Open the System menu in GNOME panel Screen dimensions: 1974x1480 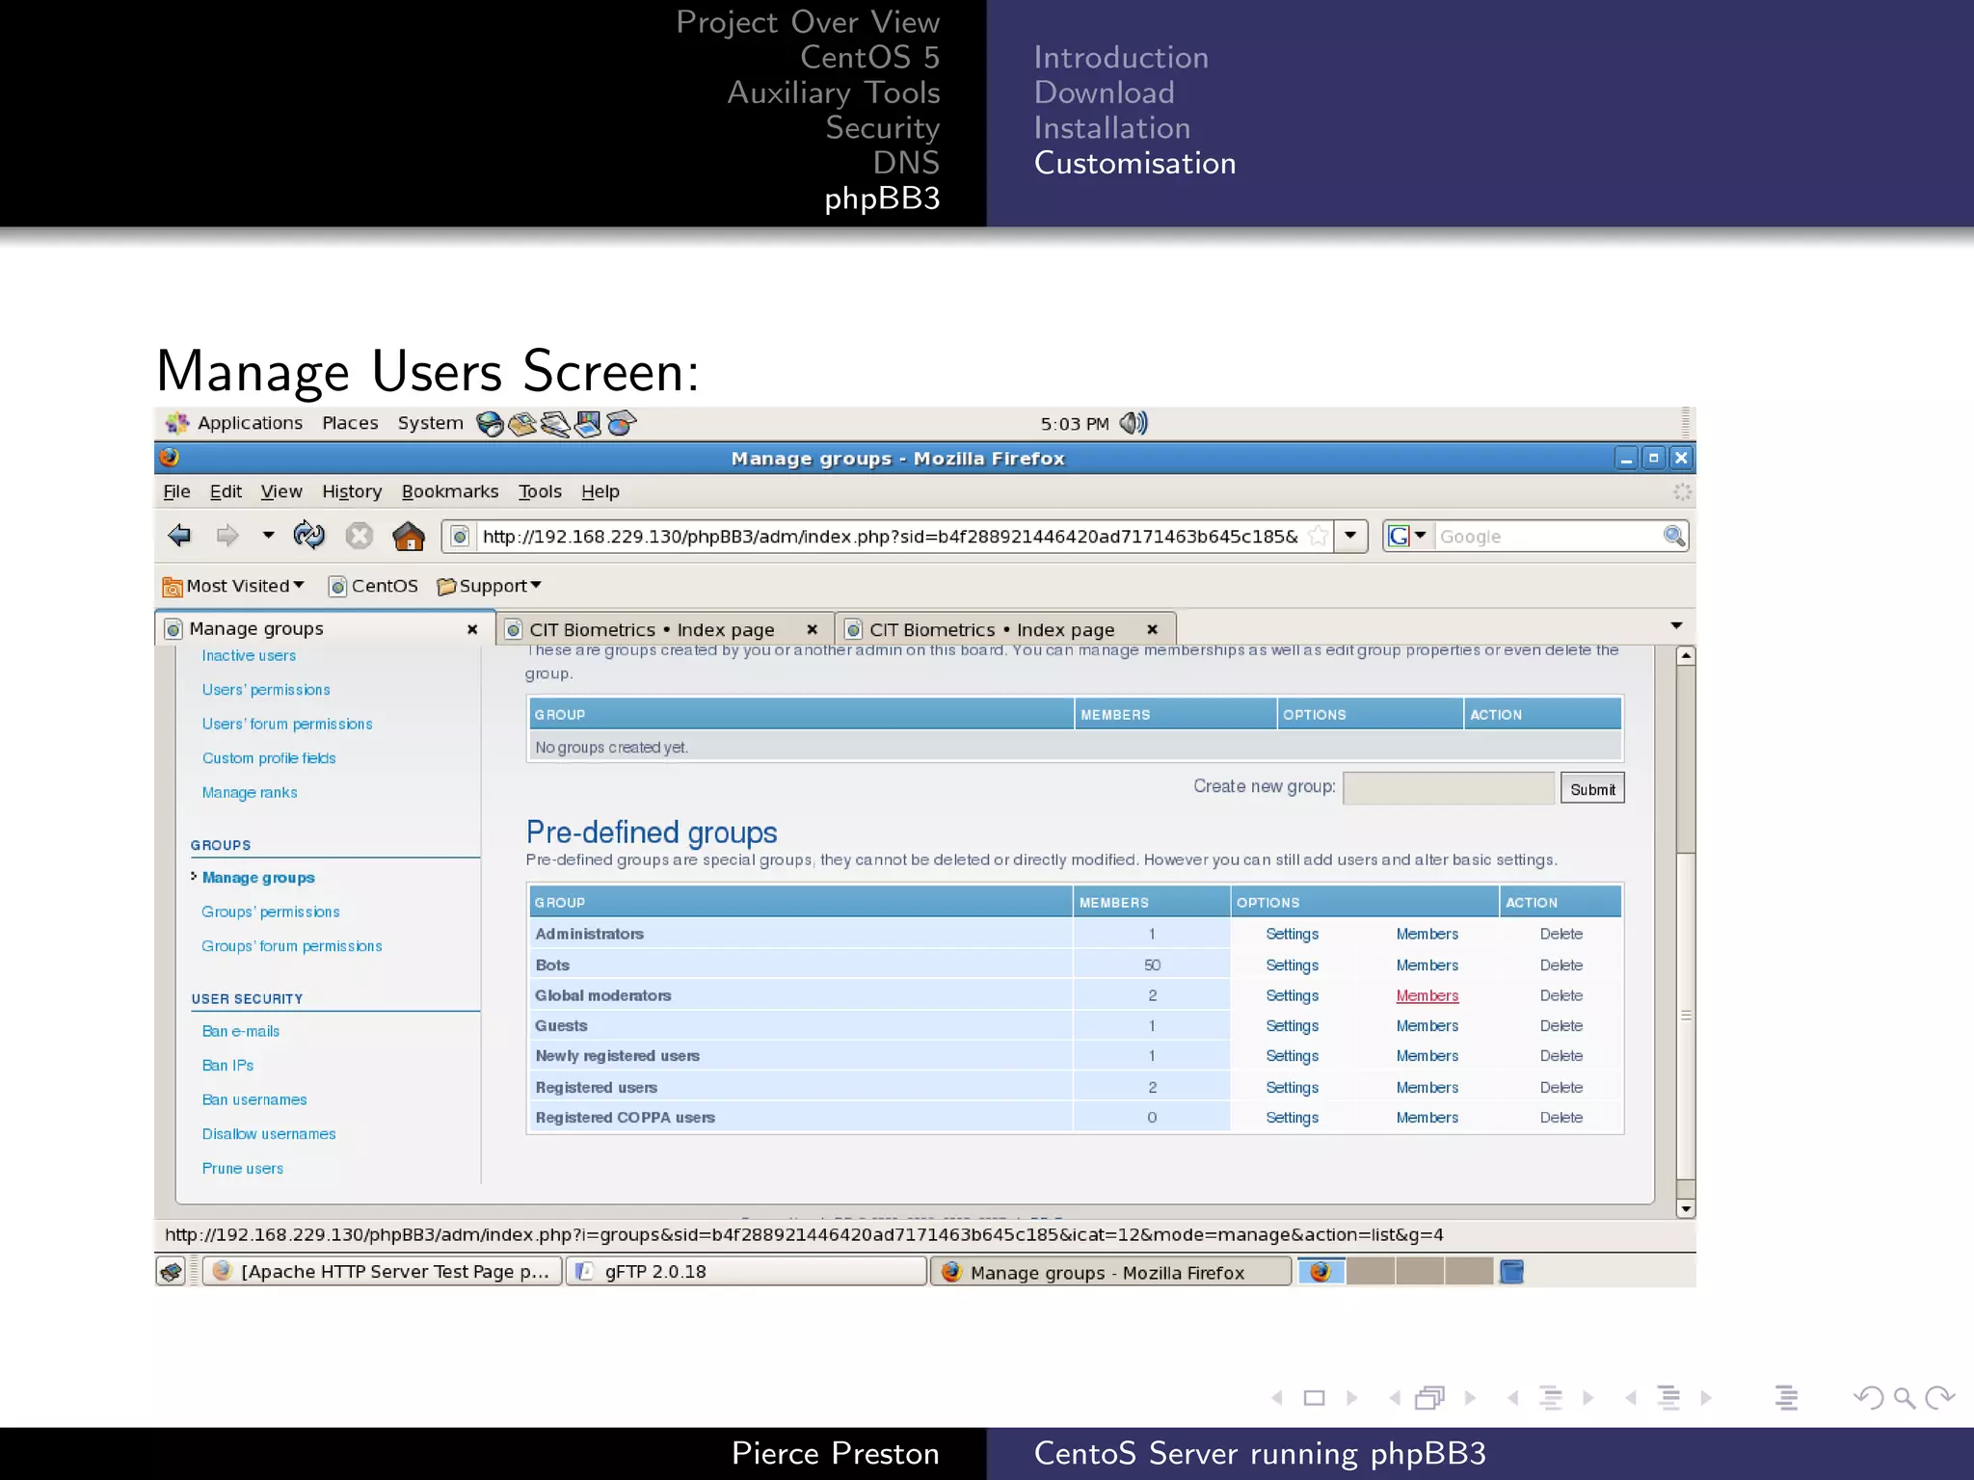(430, 423)
